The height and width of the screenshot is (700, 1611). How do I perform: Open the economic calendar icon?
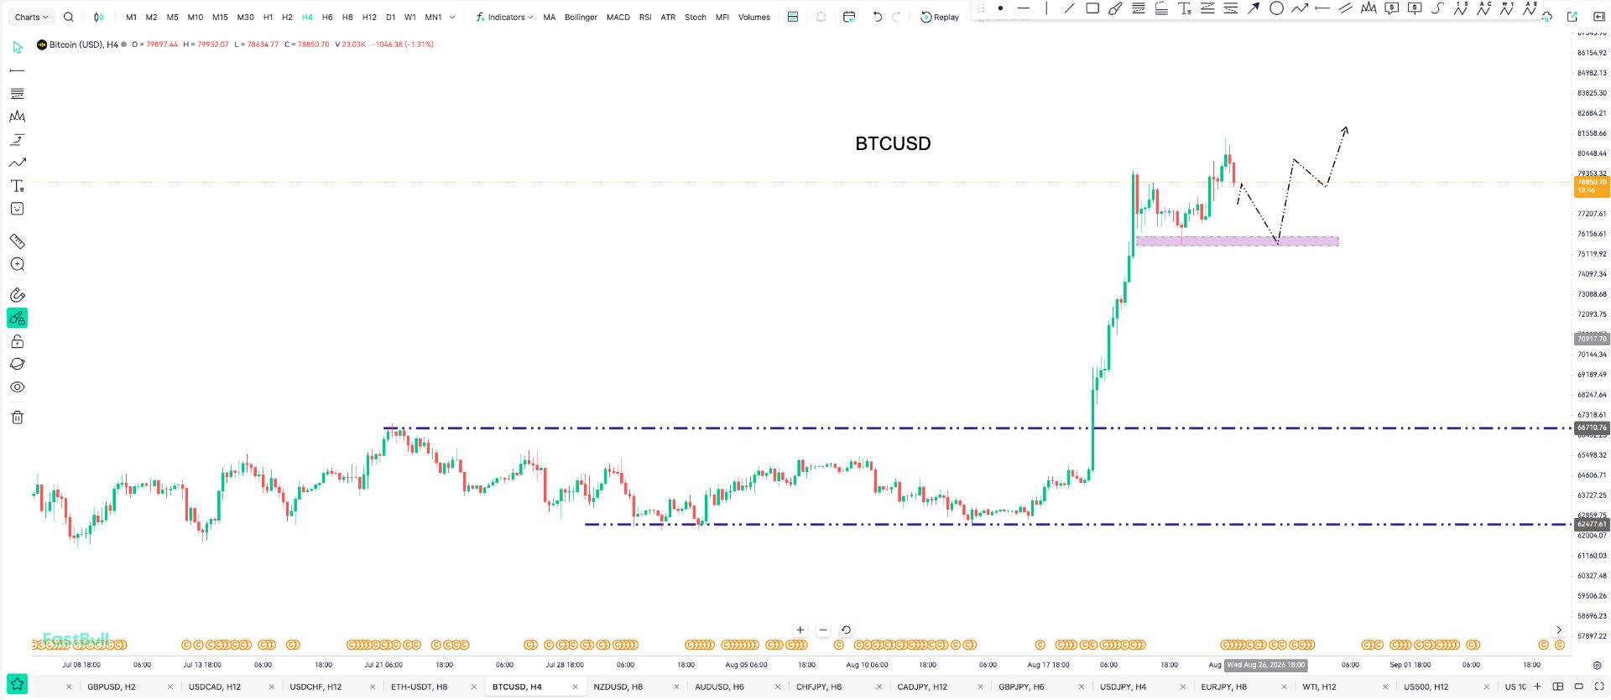849,17
